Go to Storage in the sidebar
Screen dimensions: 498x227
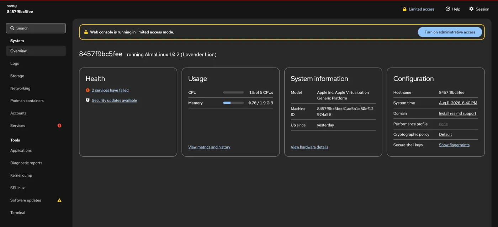[36, 76]
